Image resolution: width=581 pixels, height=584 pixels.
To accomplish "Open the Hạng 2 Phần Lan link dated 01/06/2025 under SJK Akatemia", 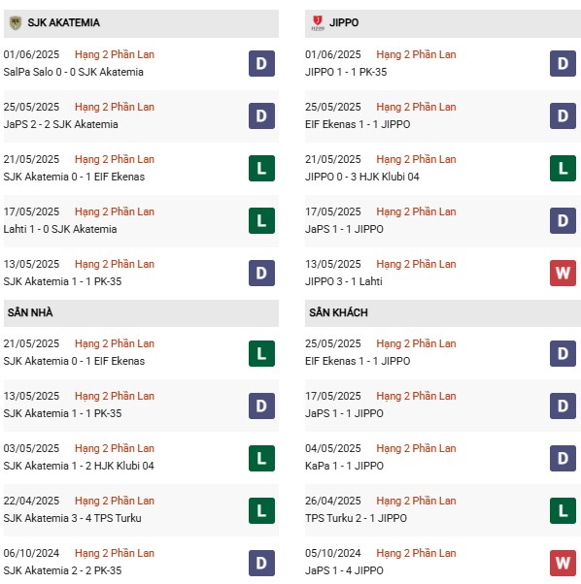I will (x=115, y=54).
